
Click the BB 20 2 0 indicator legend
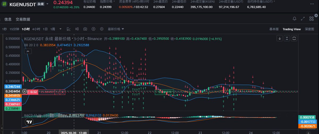31,45
